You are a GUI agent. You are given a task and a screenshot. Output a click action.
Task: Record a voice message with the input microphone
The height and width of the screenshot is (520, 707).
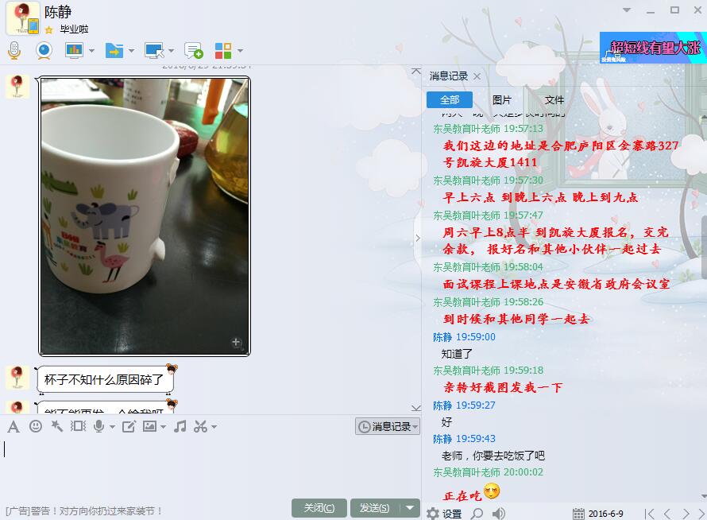(x=99, y=426)
